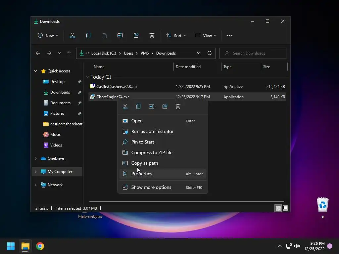This screenshot has width=339, height=254.
Task: Choose Pin to Start
Action: pos(163,142)
